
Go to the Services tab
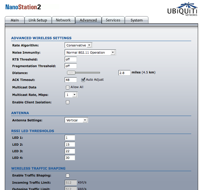pos(113,20)
